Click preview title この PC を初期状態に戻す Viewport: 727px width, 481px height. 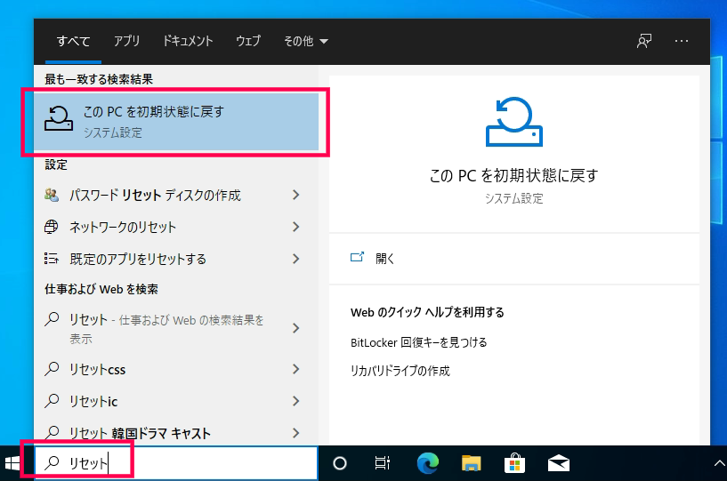[513, 176]
